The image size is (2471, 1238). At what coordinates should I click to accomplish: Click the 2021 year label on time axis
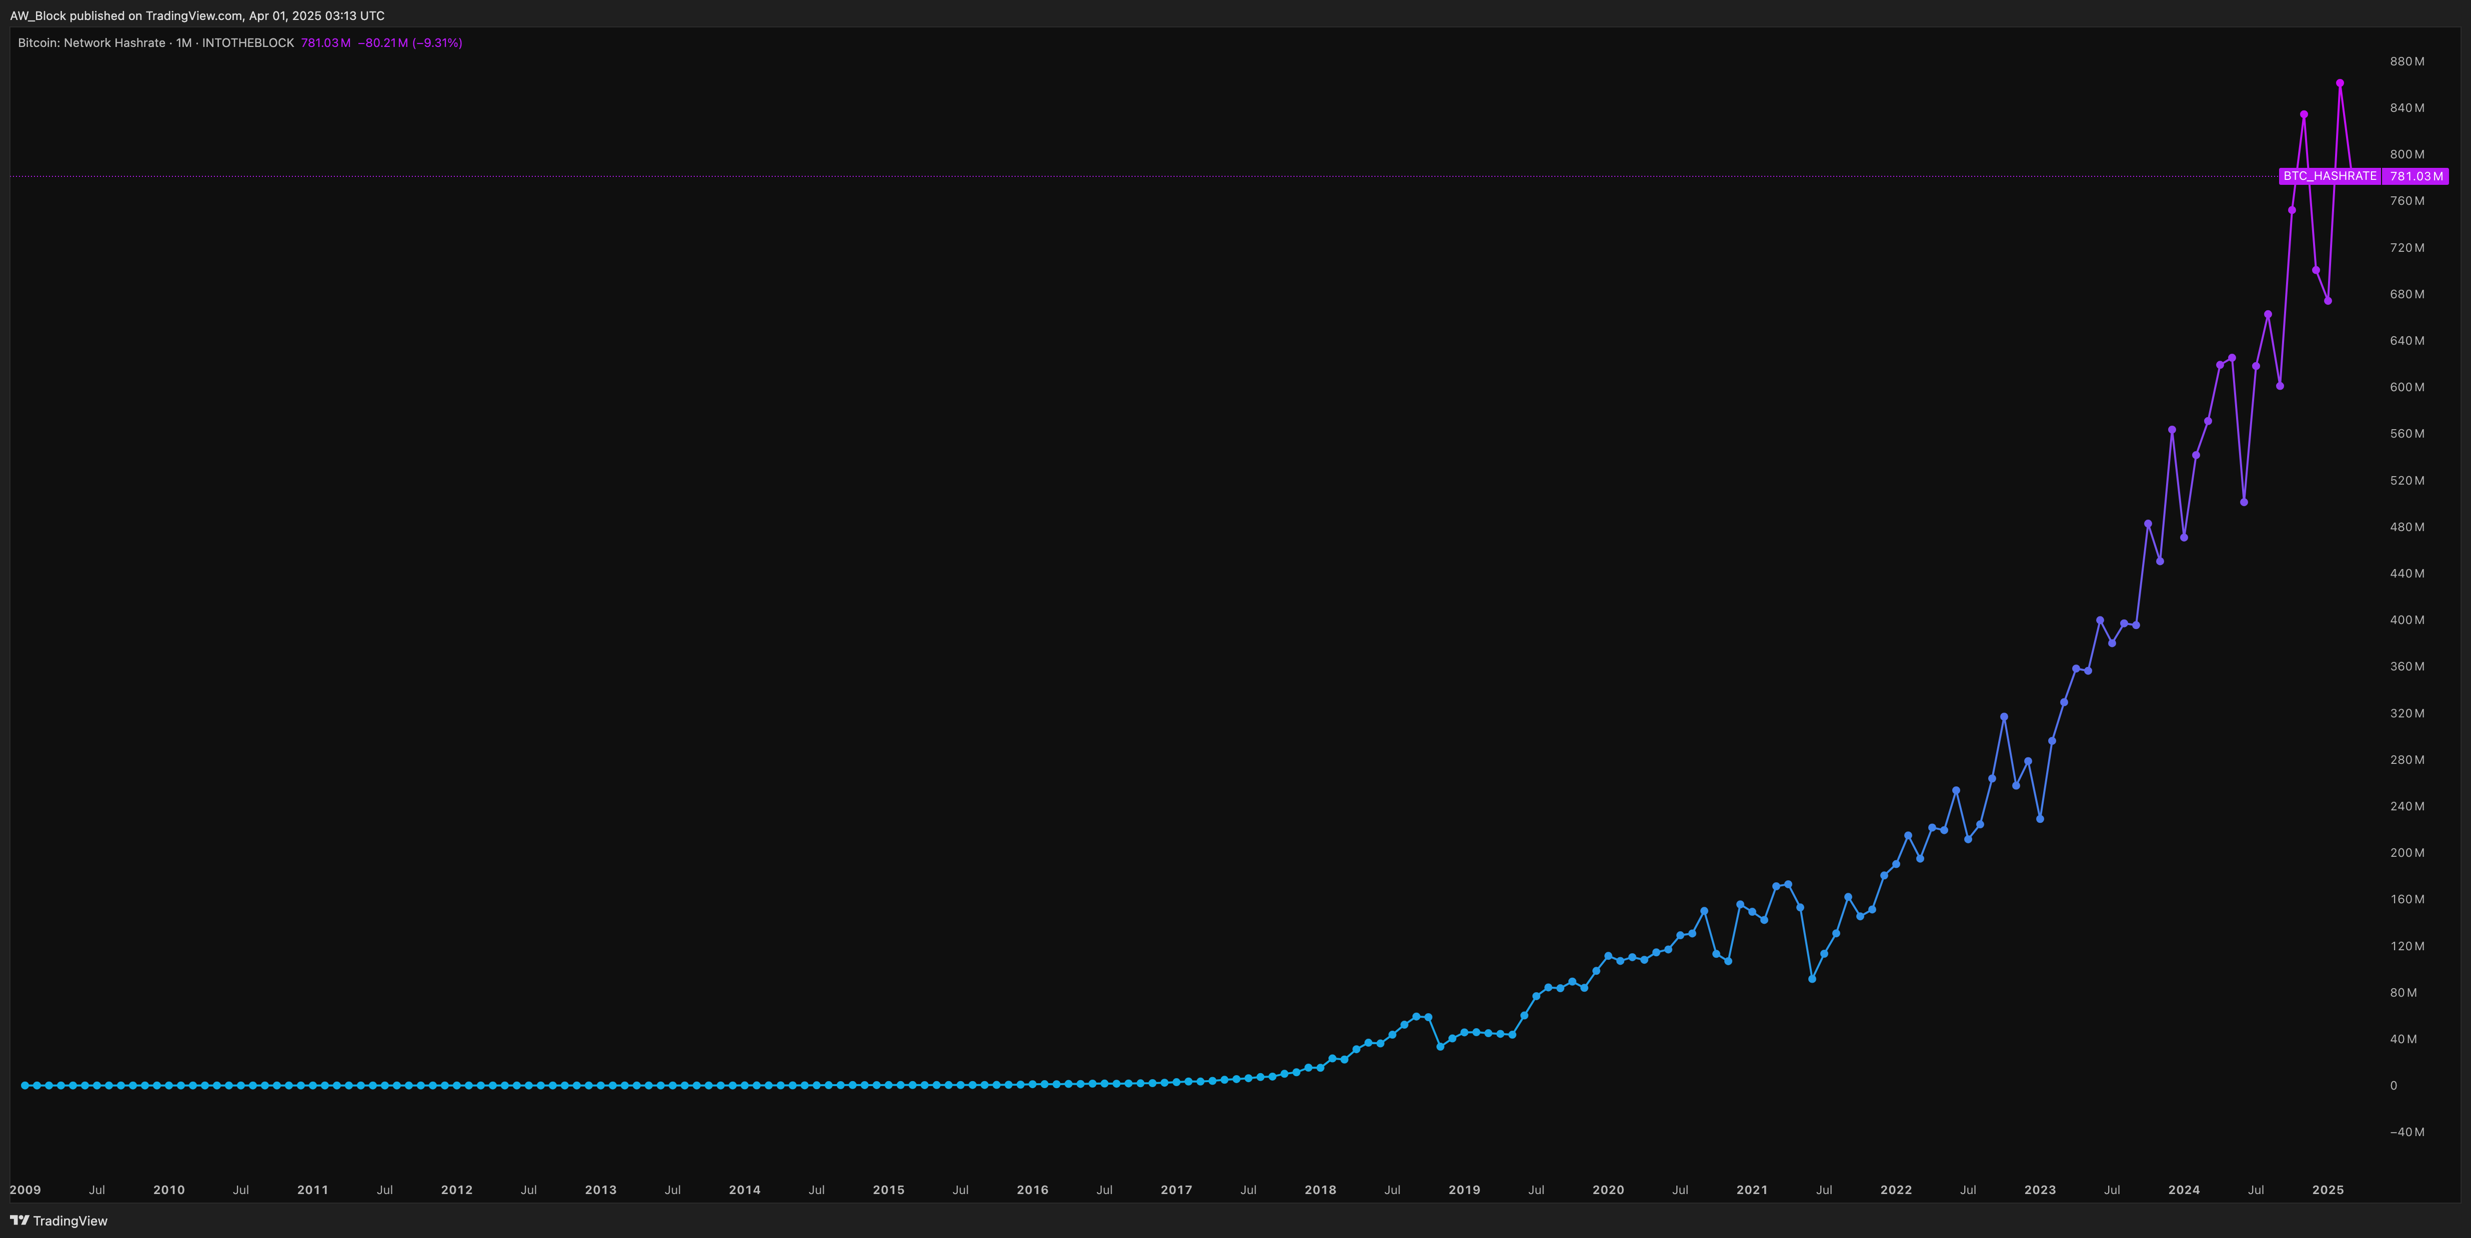(1752, 1190)
